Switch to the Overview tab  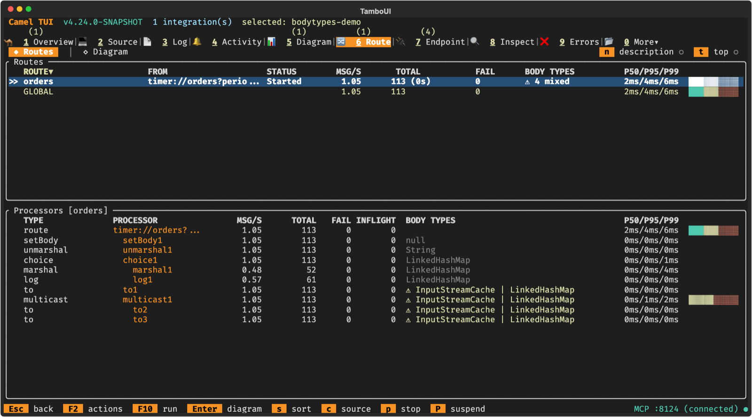pyautogui.click(x=48, y=42)
